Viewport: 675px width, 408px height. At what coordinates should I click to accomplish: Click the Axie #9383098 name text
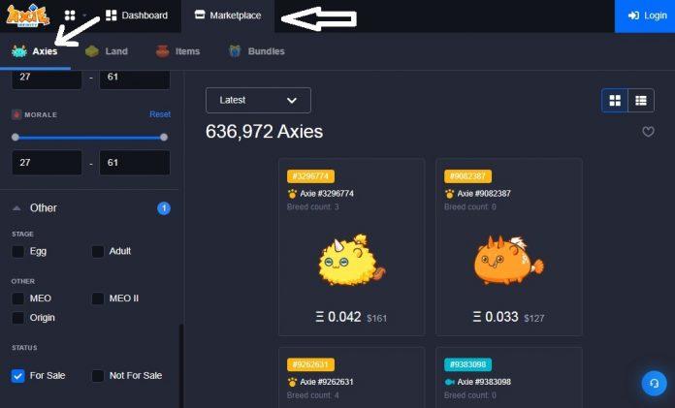[x=484, y=382]
